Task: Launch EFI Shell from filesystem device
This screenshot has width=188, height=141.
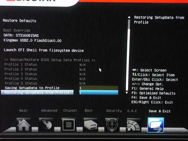Action: point(44,50)
